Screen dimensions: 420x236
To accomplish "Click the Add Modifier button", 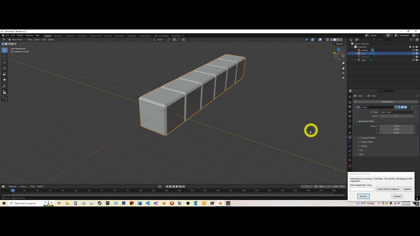I will [x=386, y=102].
